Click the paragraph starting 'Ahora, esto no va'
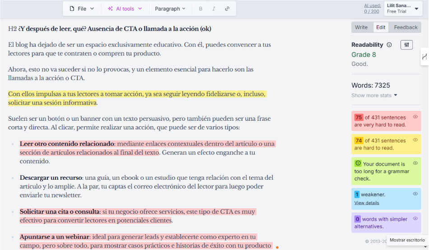 pyautogui.click(x=131, y=73)
